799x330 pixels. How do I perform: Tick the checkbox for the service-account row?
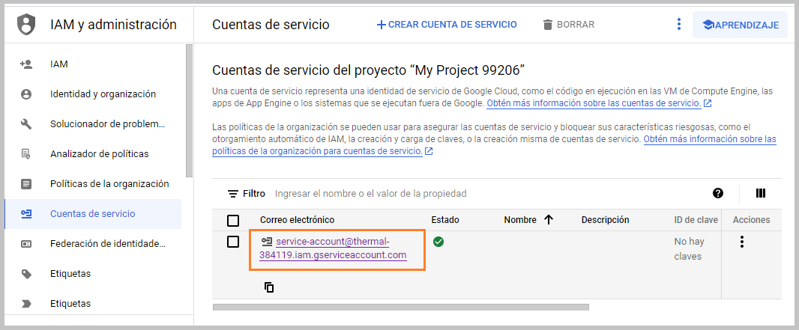tap(233, 242)
